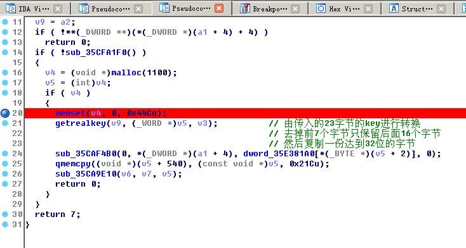Toggle breakpoint dot on line 11
The height and width of the screenshot is (248, 466).
pos(4,22)
